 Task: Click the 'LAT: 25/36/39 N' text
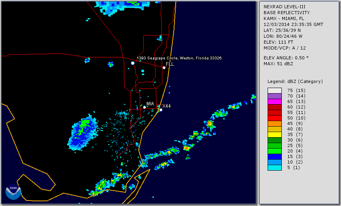coord(282,30)
